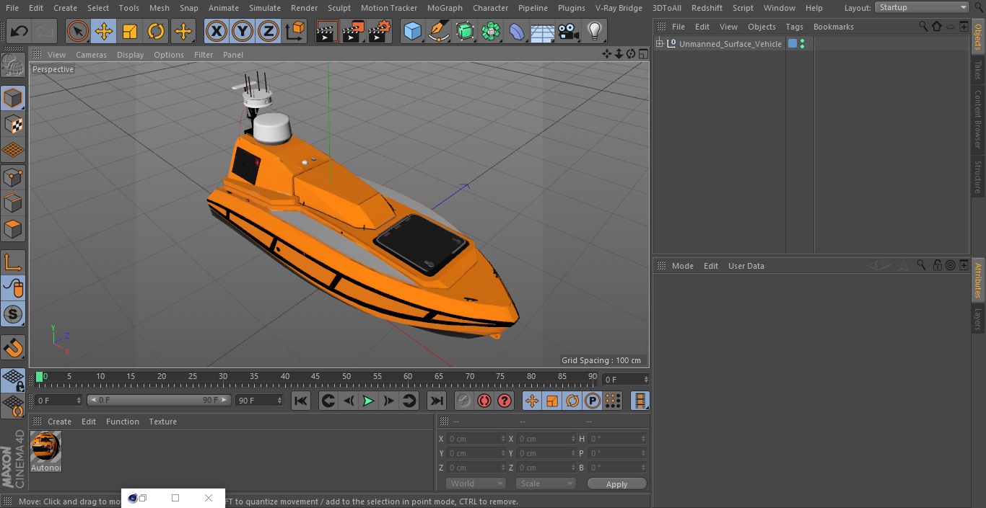Toggle visibility dots for Unmanned_Surface_Vehicle
Screen dimensions: 986x508
coord(802,44)
